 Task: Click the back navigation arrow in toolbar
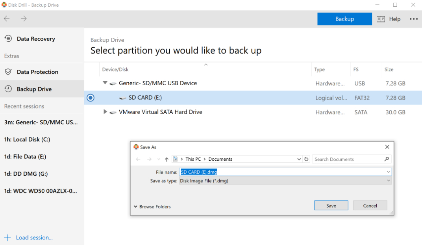tap(7, 19)
